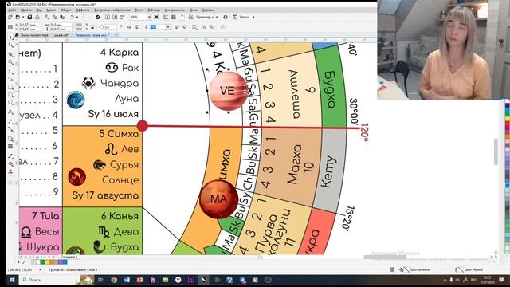The width and height of the screenshot is (510, 287).
Task: Select the Color Eyedropper tool
Action: coord(10,156)
